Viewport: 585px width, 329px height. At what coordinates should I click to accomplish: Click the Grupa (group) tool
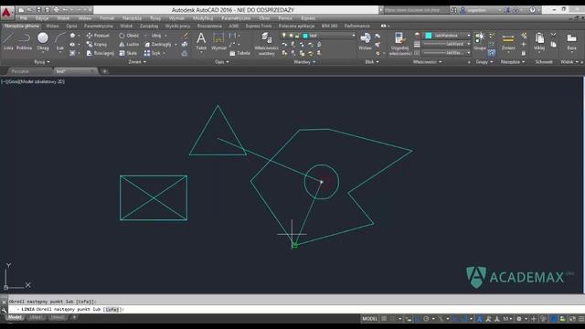click(479, 41)
